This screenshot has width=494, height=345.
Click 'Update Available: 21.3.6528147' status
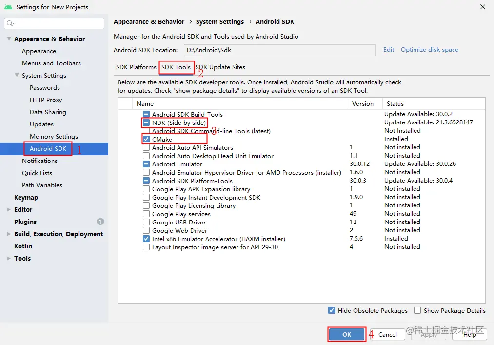click(x=429, y=122)
